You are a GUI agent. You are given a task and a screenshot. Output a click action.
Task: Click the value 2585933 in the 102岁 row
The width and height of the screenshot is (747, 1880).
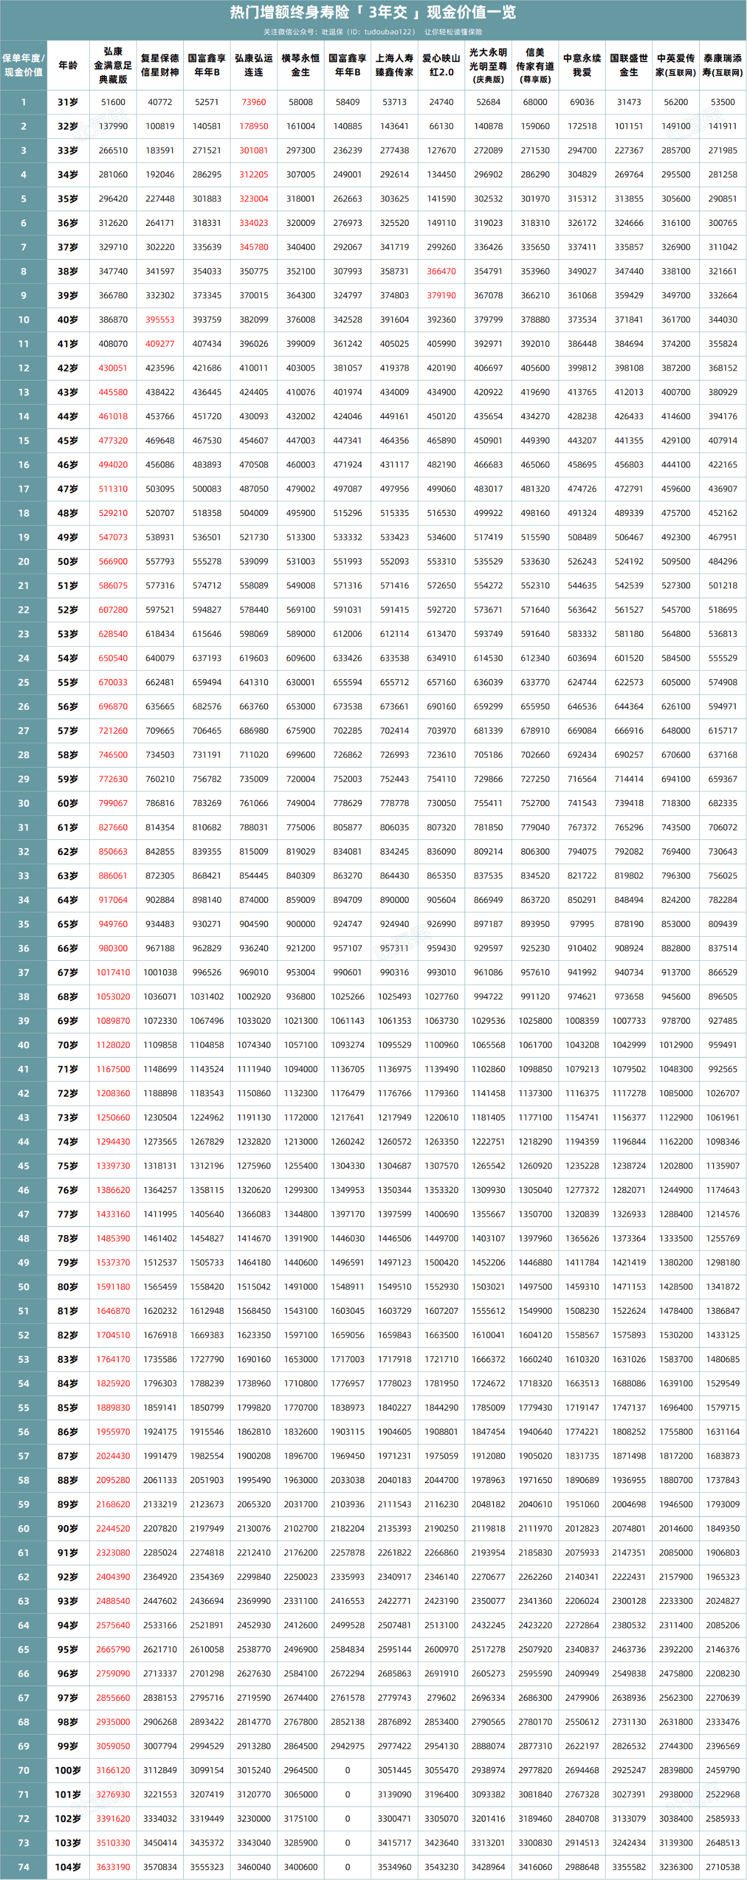point(723,1819)
